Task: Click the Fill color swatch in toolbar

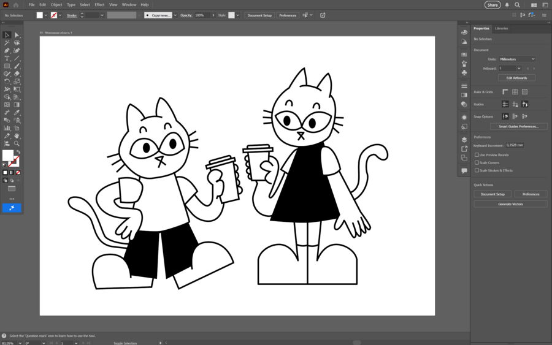Action: point(8,155)
